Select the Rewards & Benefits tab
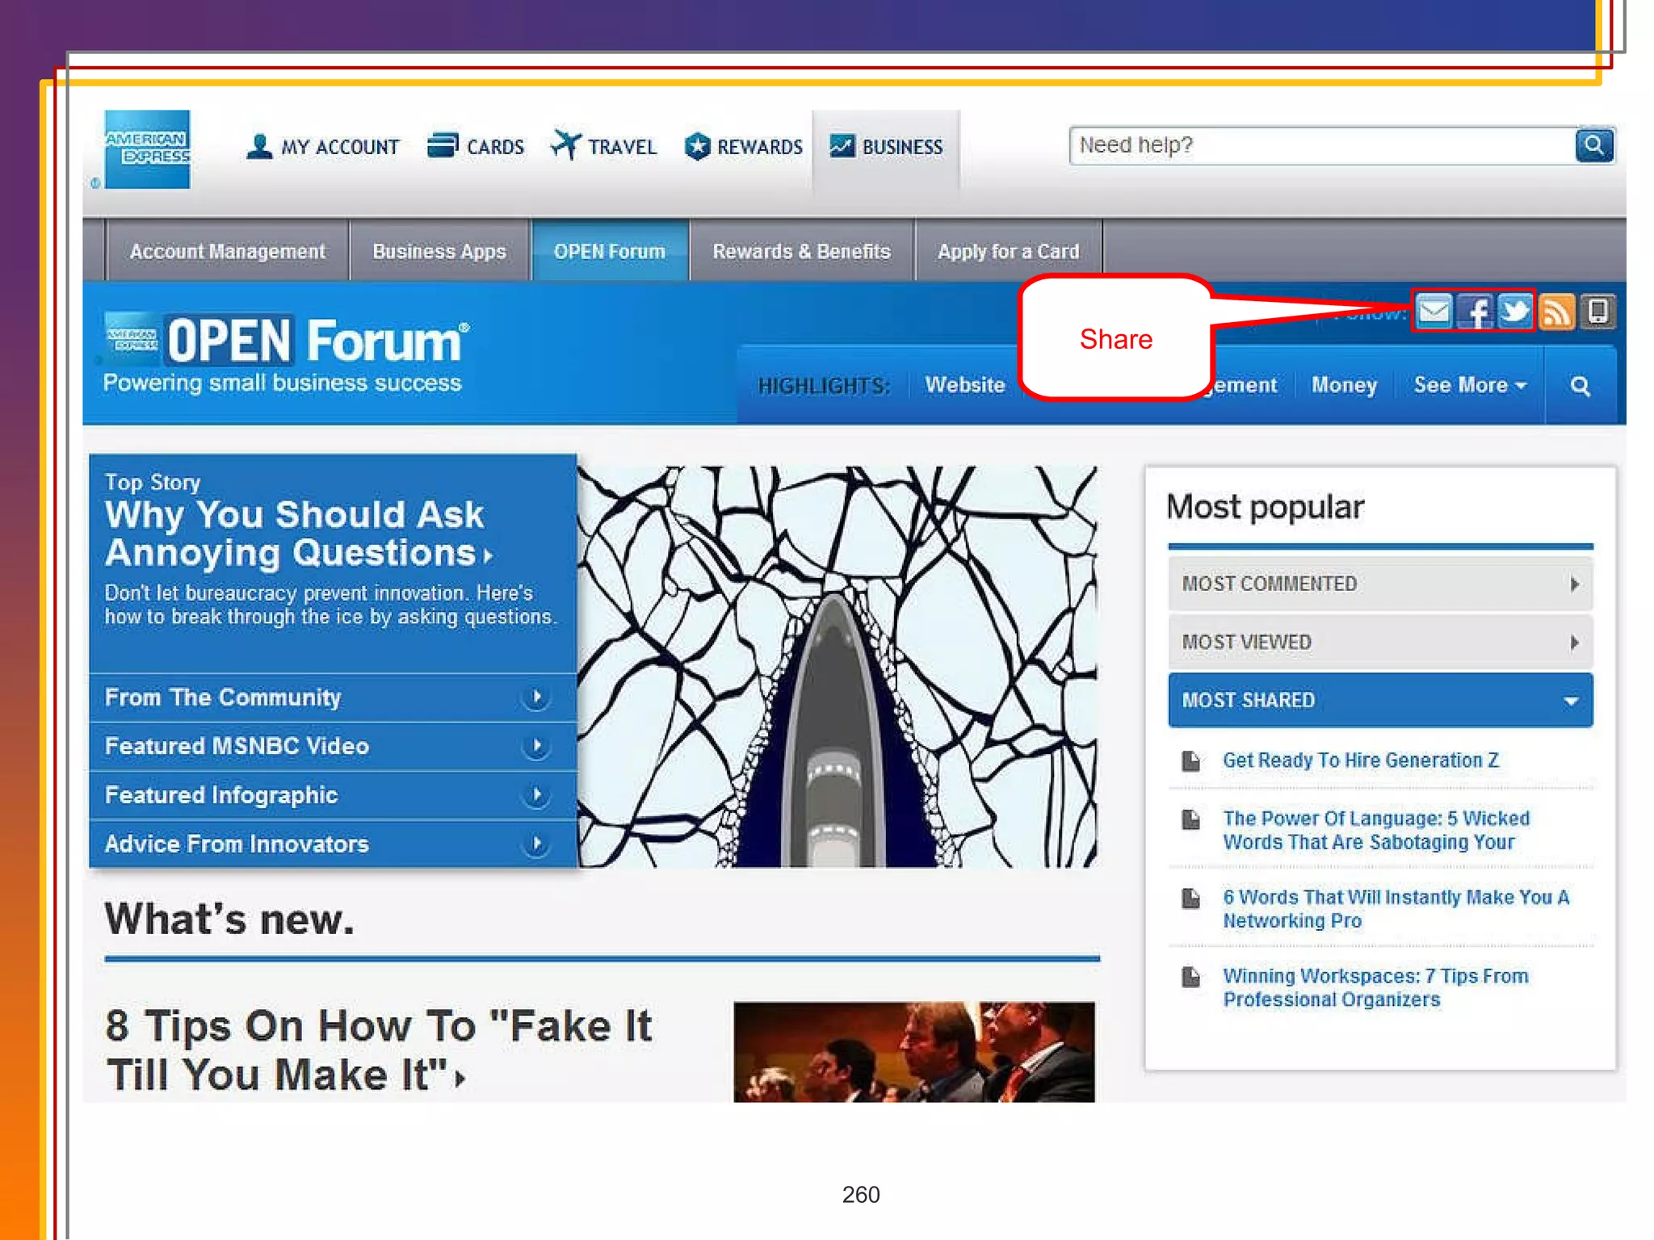Image resolution: width=1654 pixels, height=1240 pixels. 801,251
